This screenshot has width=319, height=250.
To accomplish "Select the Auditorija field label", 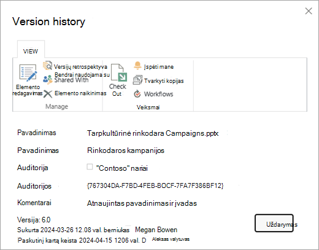I will click(33, 168).
